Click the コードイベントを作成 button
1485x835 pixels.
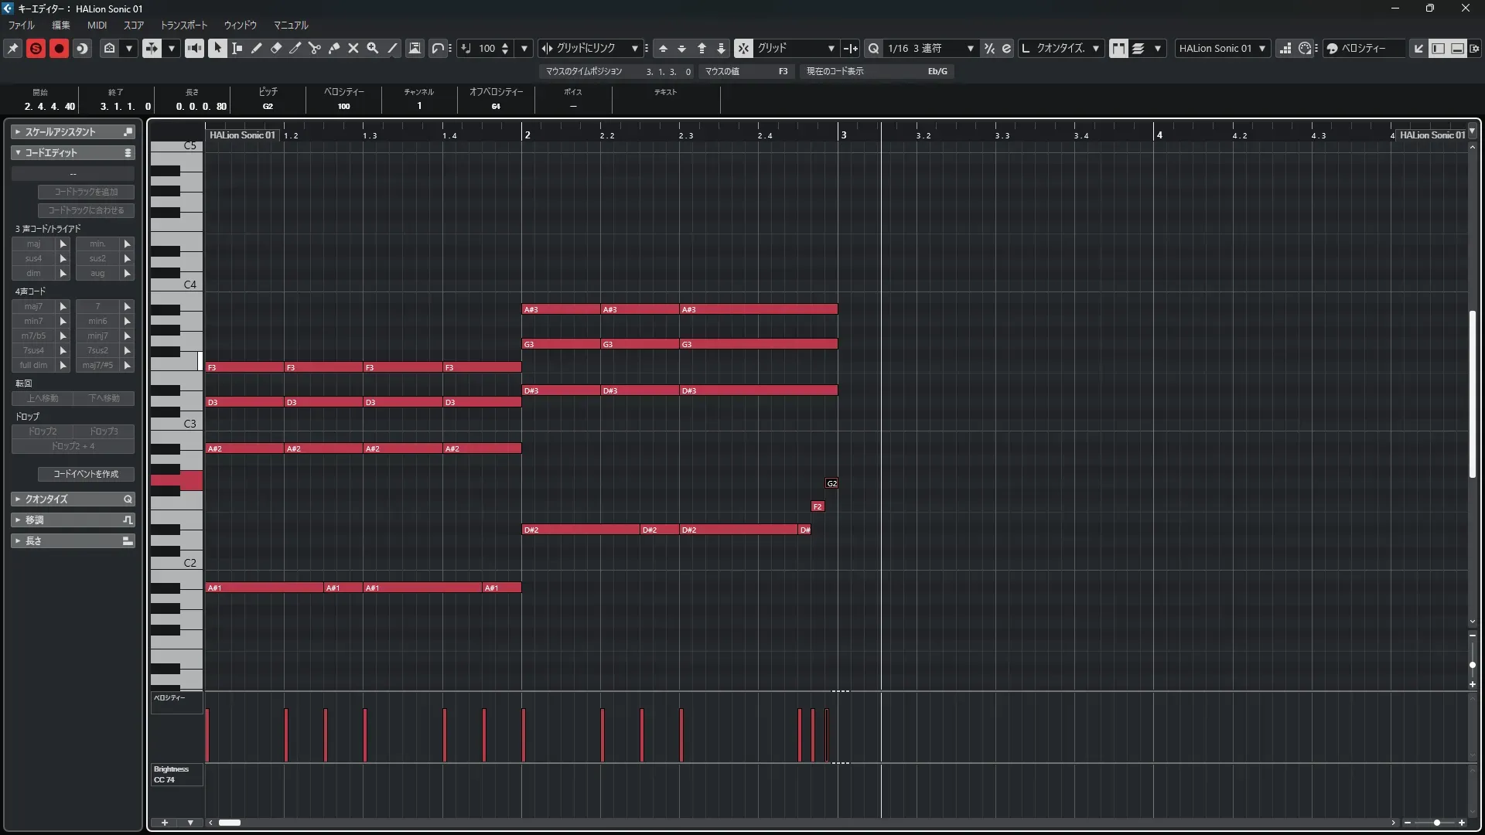point(86,474)
